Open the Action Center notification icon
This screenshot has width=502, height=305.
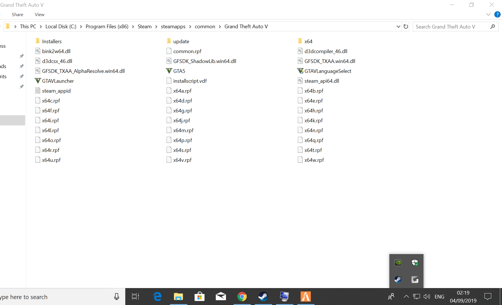[488, 297]
